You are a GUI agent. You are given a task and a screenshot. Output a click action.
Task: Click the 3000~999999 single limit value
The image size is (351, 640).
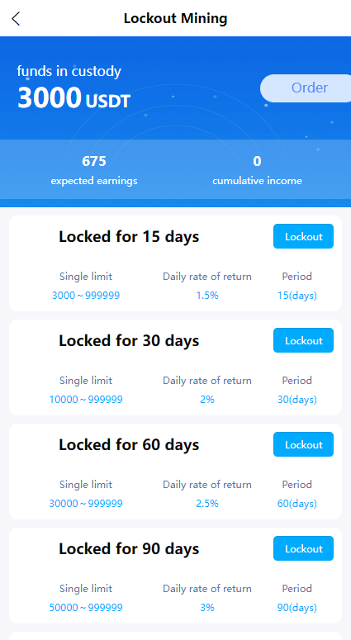(86, 296)
